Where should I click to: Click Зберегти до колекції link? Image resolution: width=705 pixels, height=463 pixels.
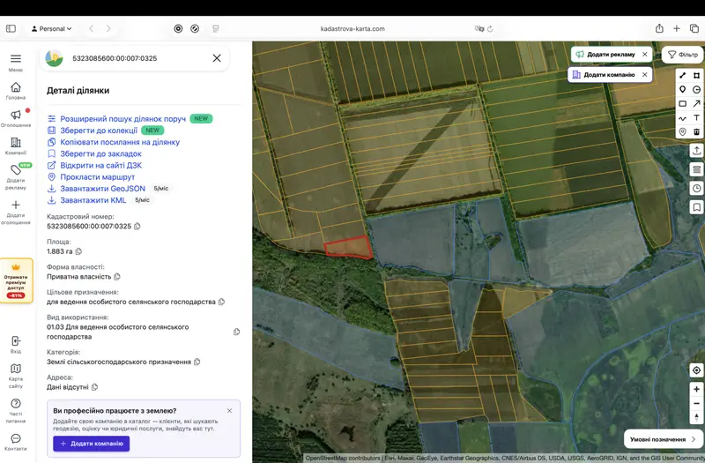pyautogui.click(x=99, y=131)
